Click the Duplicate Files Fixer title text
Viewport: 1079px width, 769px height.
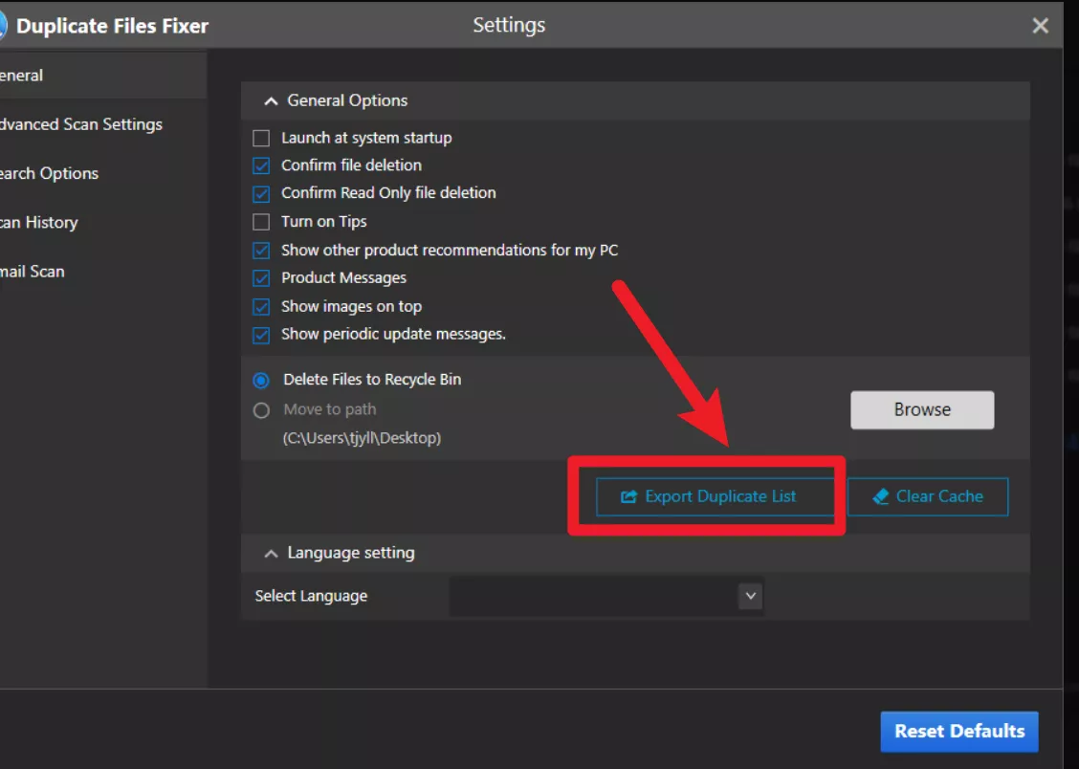(x=112, y=26)
